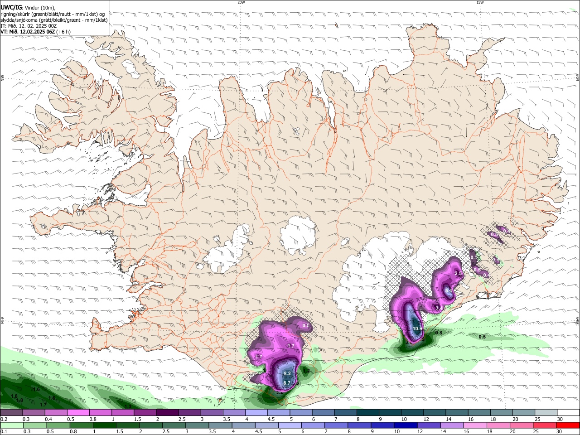Click the 'UWC/IG: Vindur (10m),' title line
This screenshot has height=435, width=580.
pyautogui.click(x=28, y=7)
